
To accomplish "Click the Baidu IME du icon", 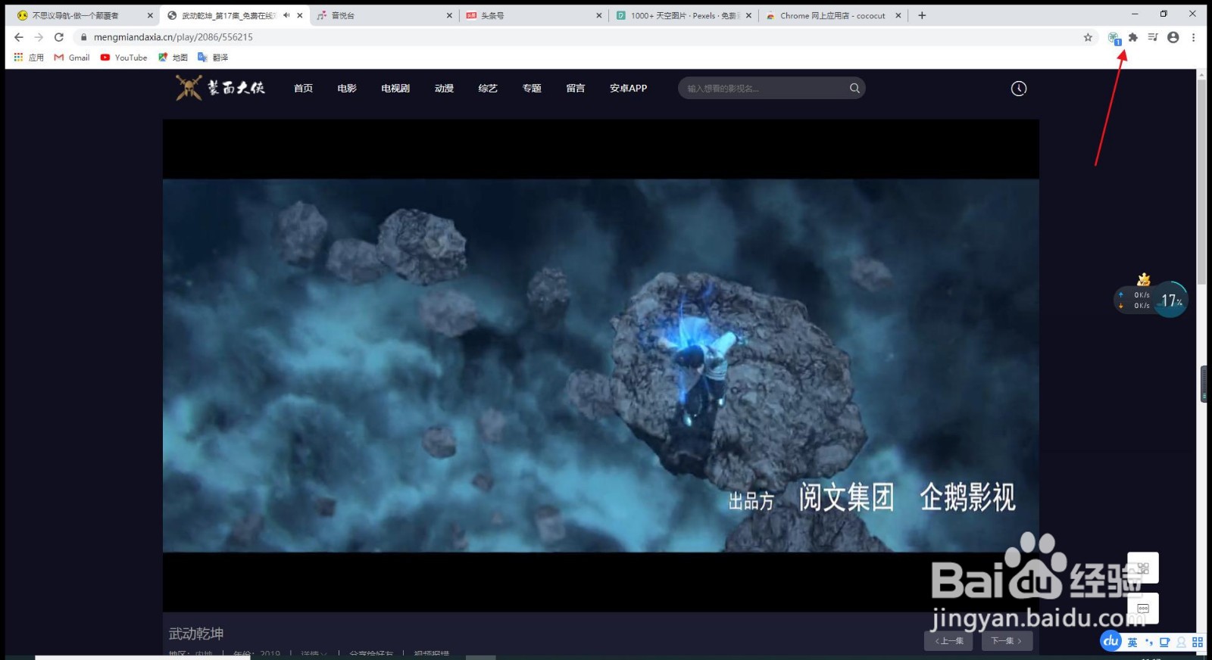I will 1110,641.
